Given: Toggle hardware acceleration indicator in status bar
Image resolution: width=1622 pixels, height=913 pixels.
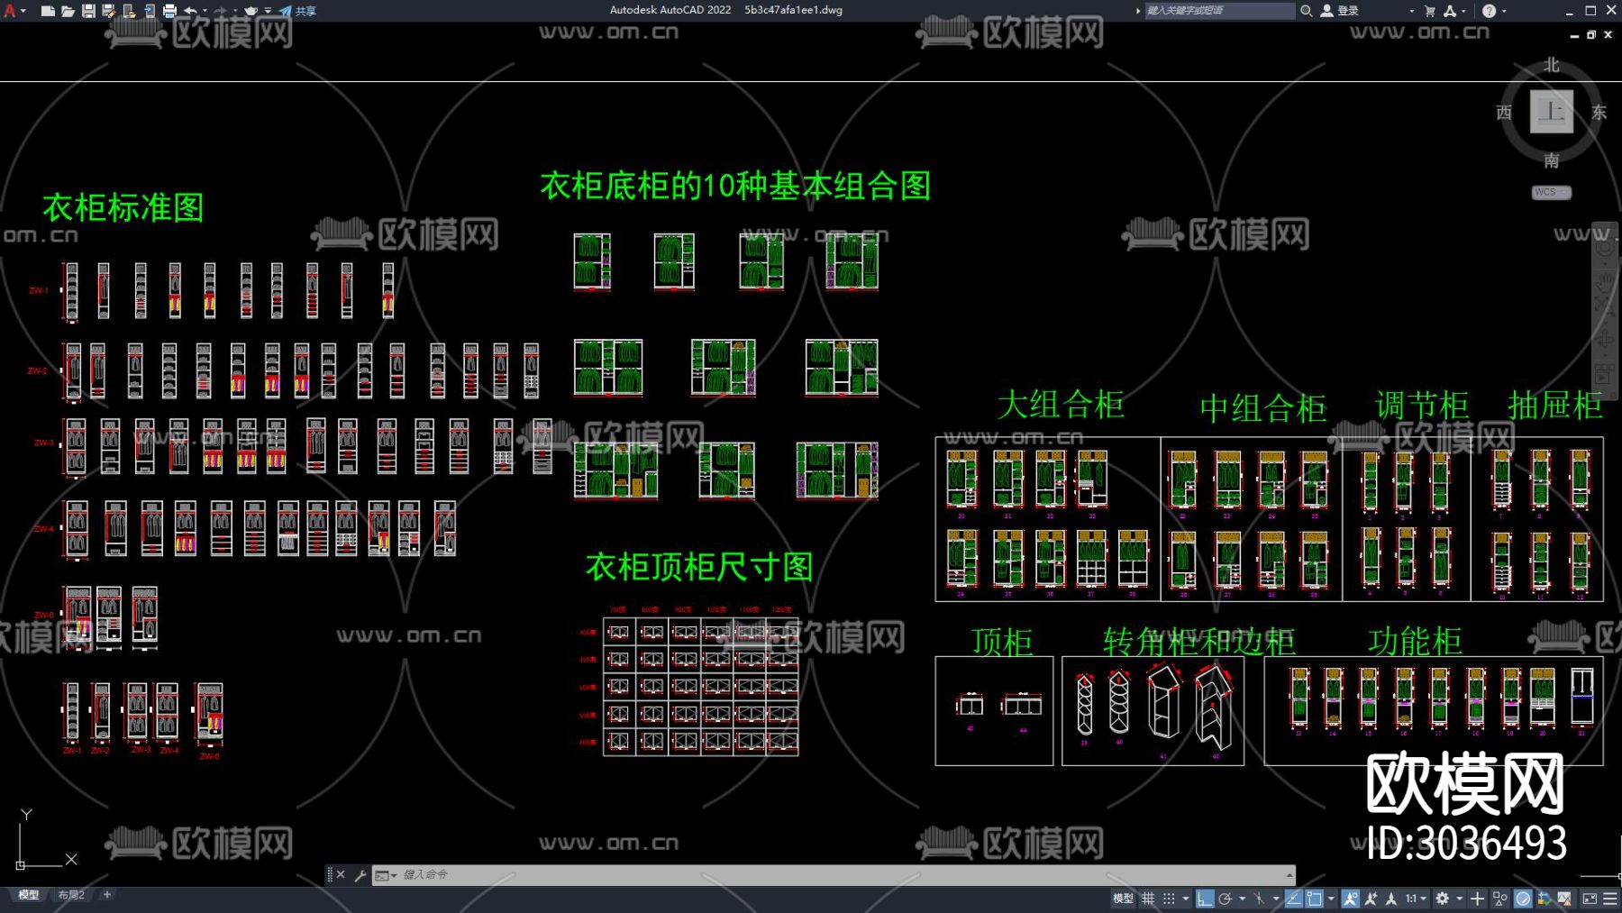Looking at the screenshot, I should coord(1524,899).
